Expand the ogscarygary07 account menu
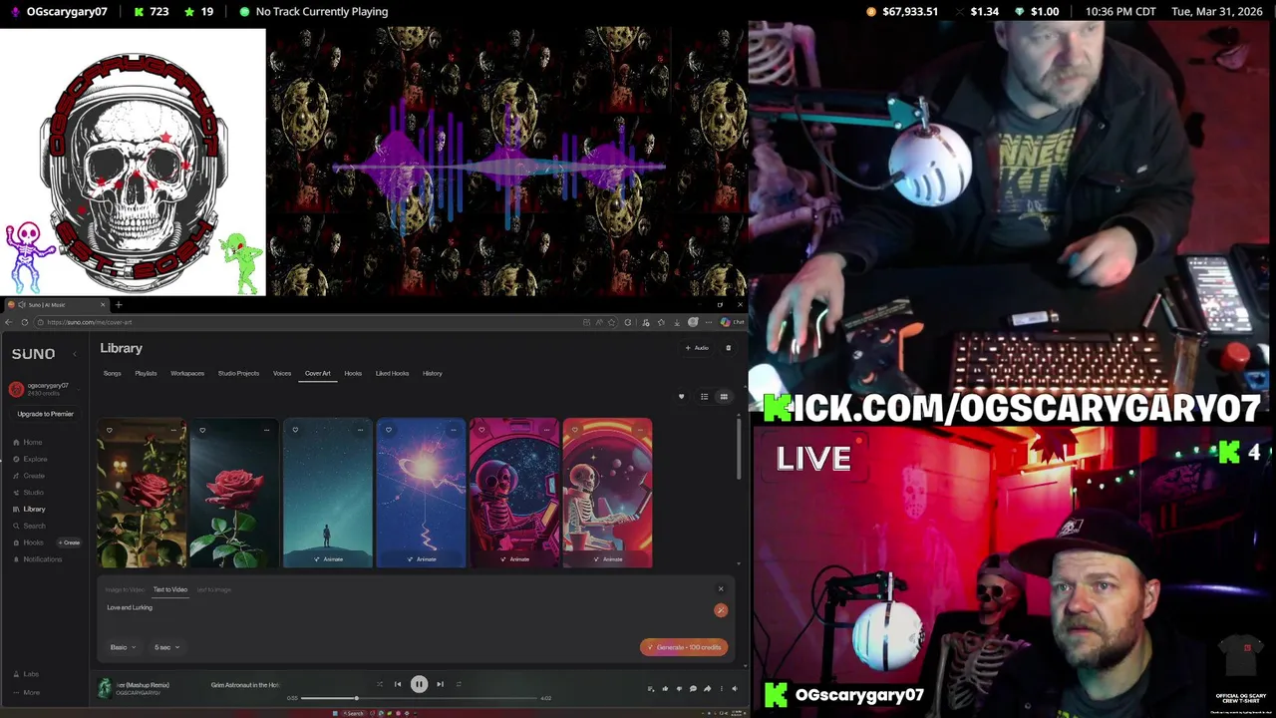Screen dimensions: 1276x718 (43, 389)
